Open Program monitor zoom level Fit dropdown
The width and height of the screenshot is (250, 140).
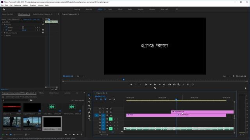pos(81,76)
